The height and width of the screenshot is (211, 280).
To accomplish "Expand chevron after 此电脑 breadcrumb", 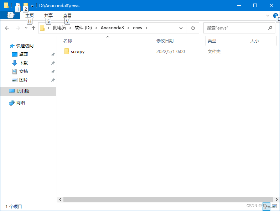I will coord(71,28).
